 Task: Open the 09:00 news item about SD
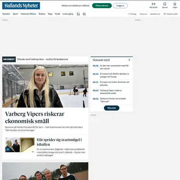pos(112,67)
